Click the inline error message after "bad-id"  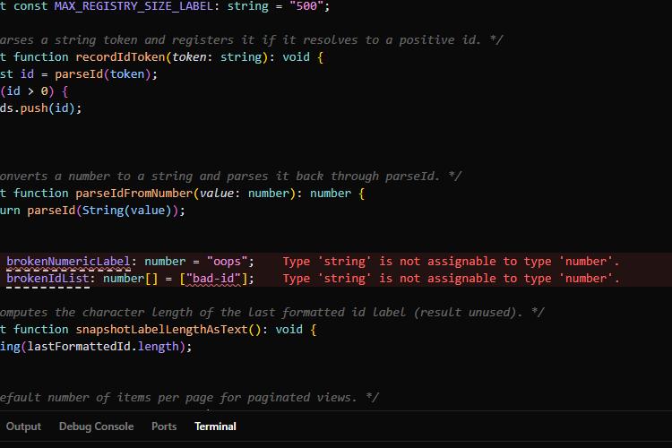(x=451, y=279)
